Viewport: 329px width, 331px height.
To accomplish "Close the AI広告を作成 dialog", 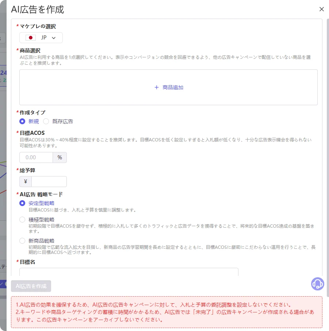I will [321, 9].
